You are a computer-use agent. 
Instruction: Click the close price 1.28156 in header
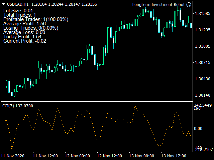pyautogui.click(x=89, y=4)
